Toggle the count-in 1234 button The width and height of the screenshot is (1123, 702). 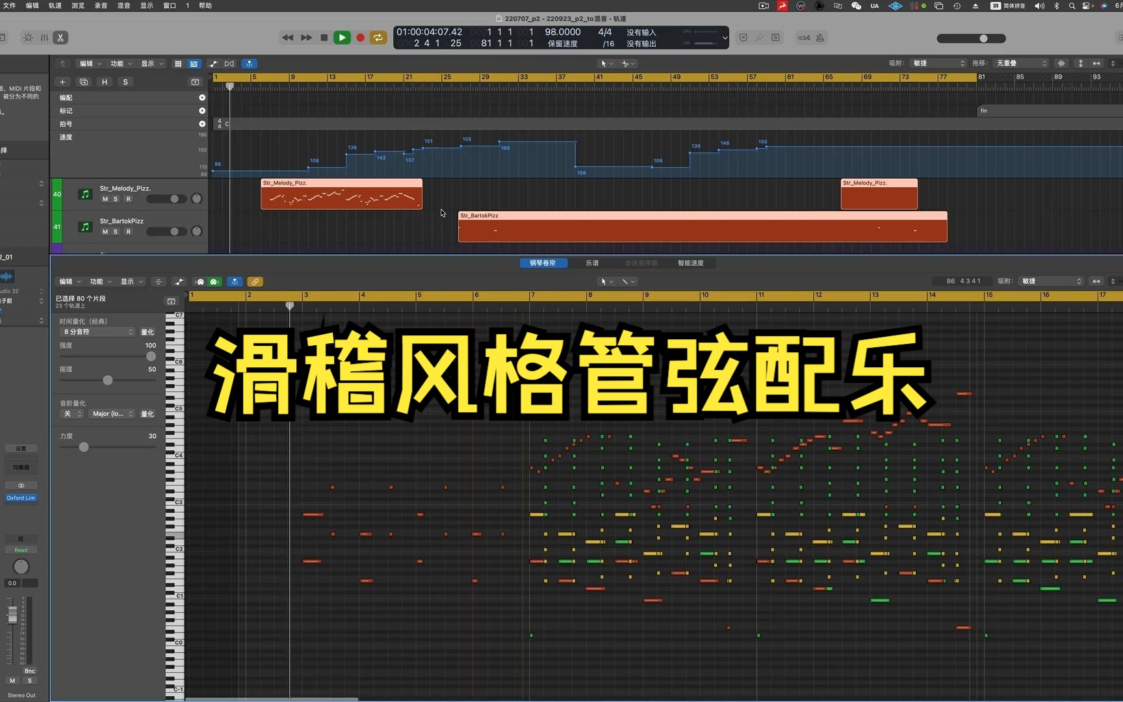804,38
